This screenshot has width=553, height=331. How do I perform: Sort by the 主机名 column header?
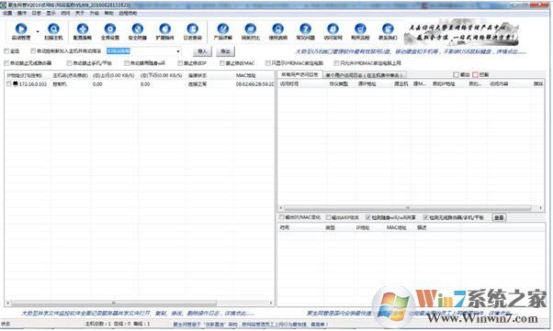71,75
